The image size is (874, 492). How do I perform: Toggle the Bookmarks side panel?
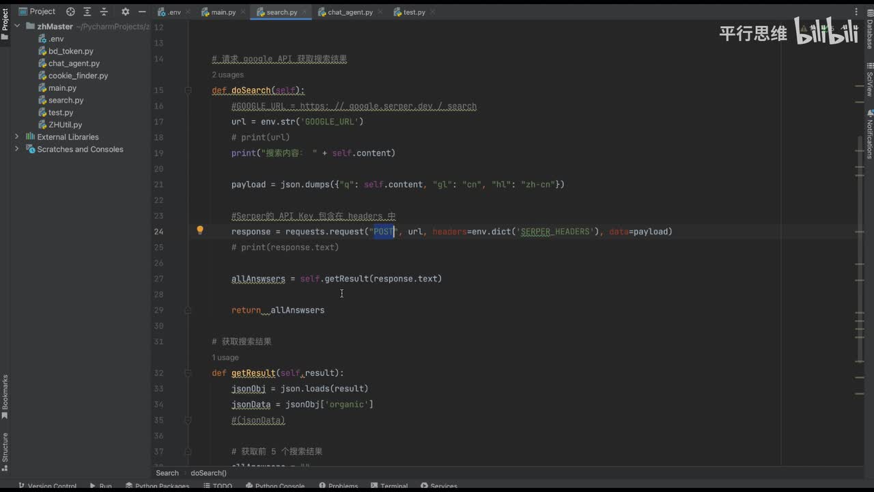point(5,395)
